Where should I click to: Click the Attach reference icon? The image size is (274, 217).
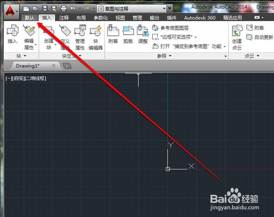pyautogui.click(x=113, y=34)
